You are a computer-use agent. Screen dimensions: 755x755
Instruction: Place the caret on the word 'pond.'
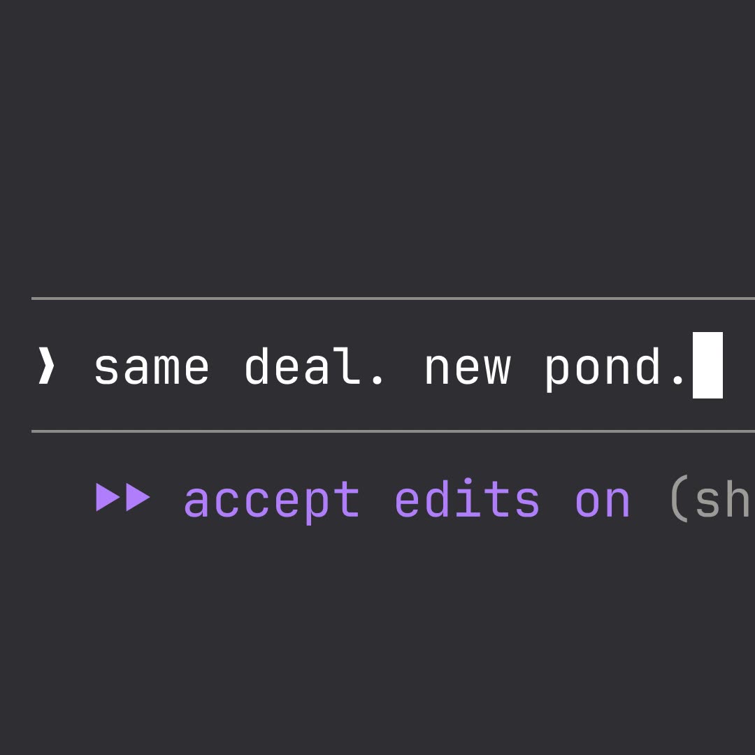[x=614, y=369]
